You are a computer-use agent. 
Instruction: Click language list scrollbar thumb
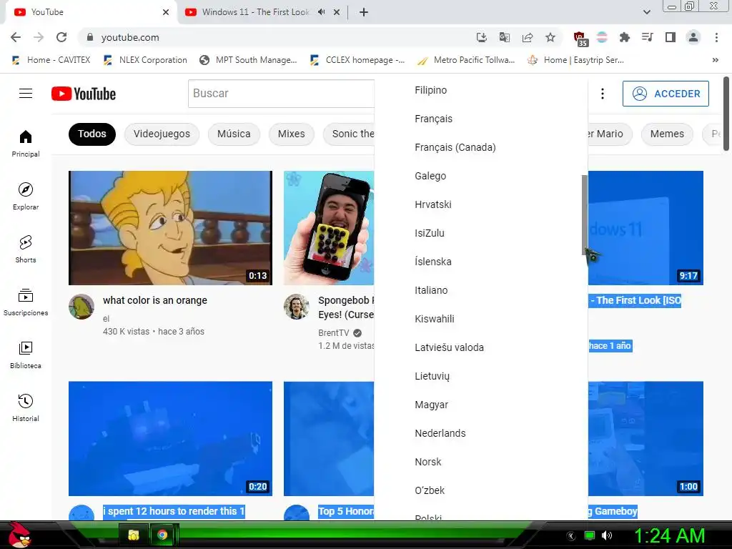[585, 214]
